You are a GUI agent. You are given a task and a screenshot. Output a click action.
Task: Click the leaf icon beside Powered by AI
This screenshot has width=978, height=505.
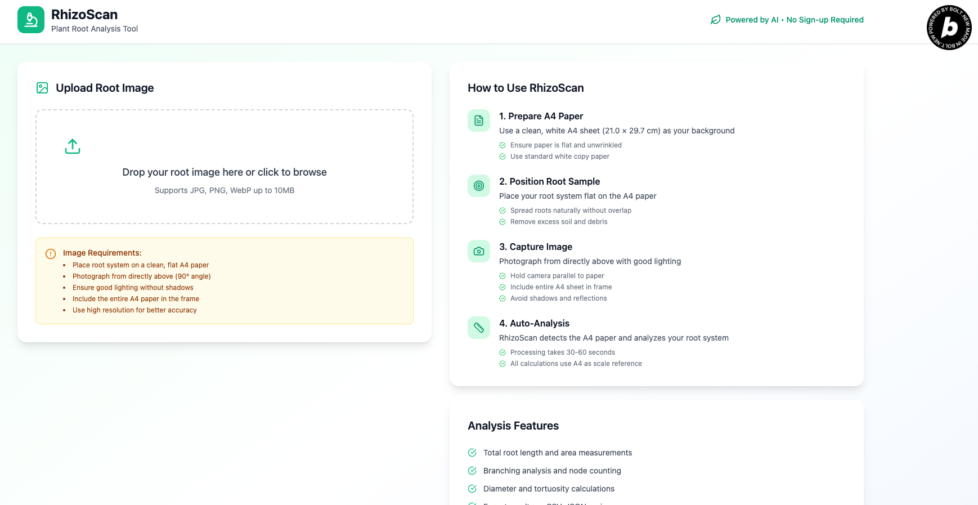coord(715,20)
